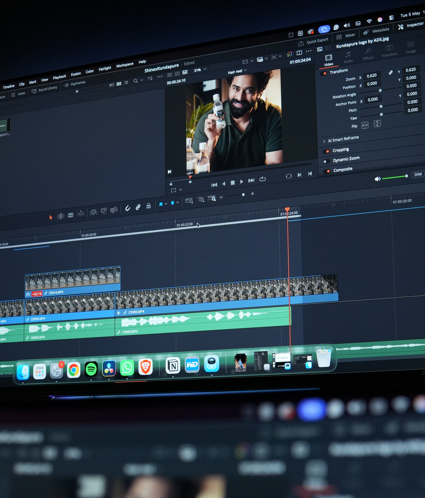This screenshot has height=498, width=425.
Task: Add a blue flag to clip
Action: [161, 204]
